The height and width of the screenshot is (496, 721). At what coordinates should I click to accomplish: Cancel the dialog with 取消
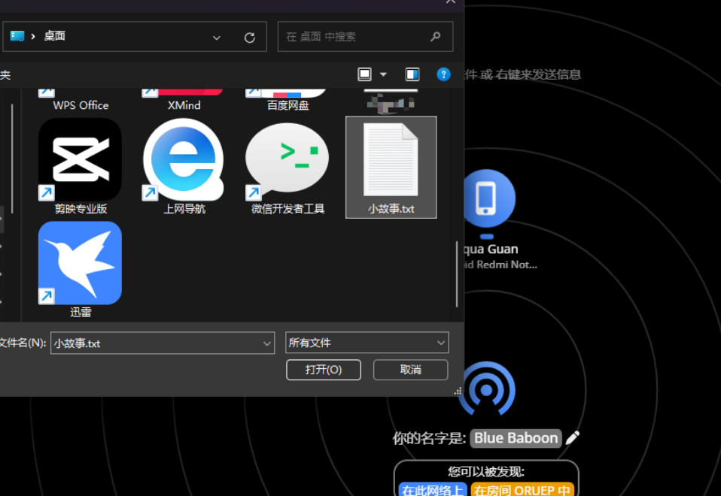click(x=410, y=370)
